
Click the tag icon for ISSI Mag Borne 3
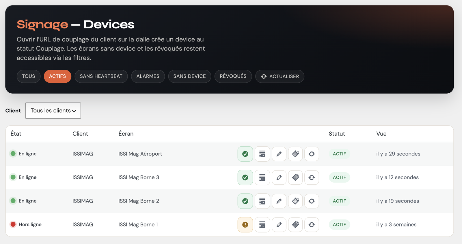point(295,177)
